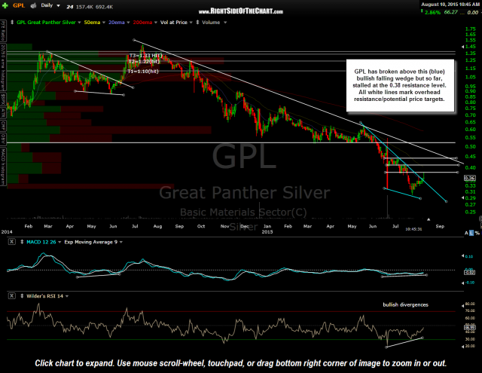Click the MACD scale arrow at -0.10
Screen dimensions: 482x373
pyautogui.click(x=463, y=283)
